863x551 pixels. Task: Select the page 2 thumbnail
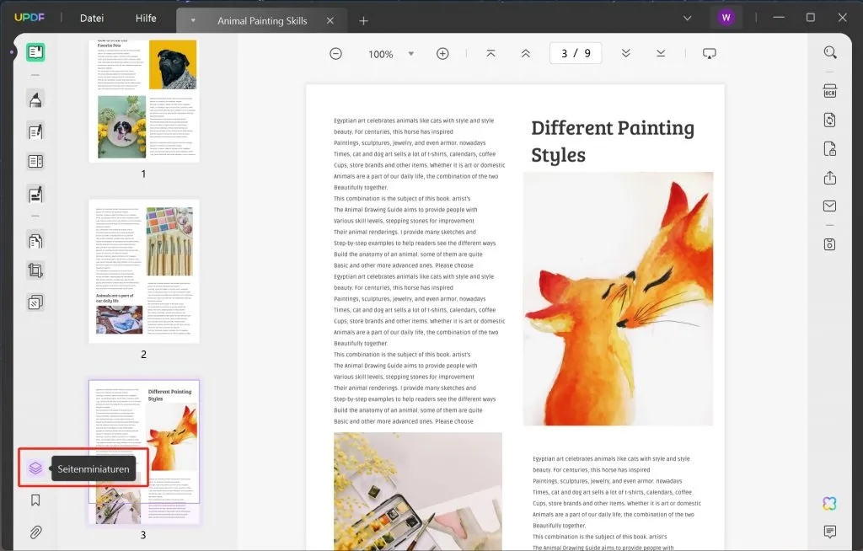click(143, 271)
